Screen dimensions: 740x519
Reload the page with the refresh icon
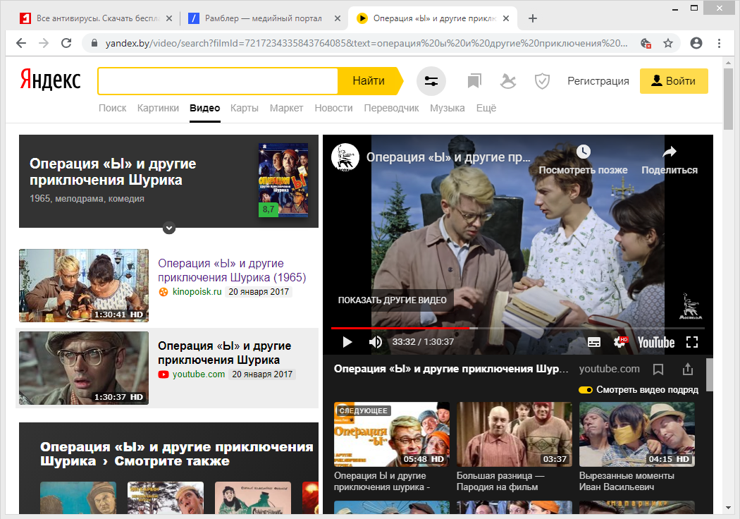[66, 44]
